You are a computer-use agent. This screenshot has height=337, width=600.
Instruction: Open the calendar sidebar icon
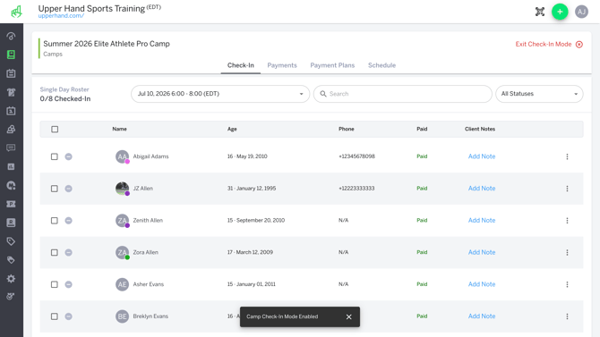point(11,73)
